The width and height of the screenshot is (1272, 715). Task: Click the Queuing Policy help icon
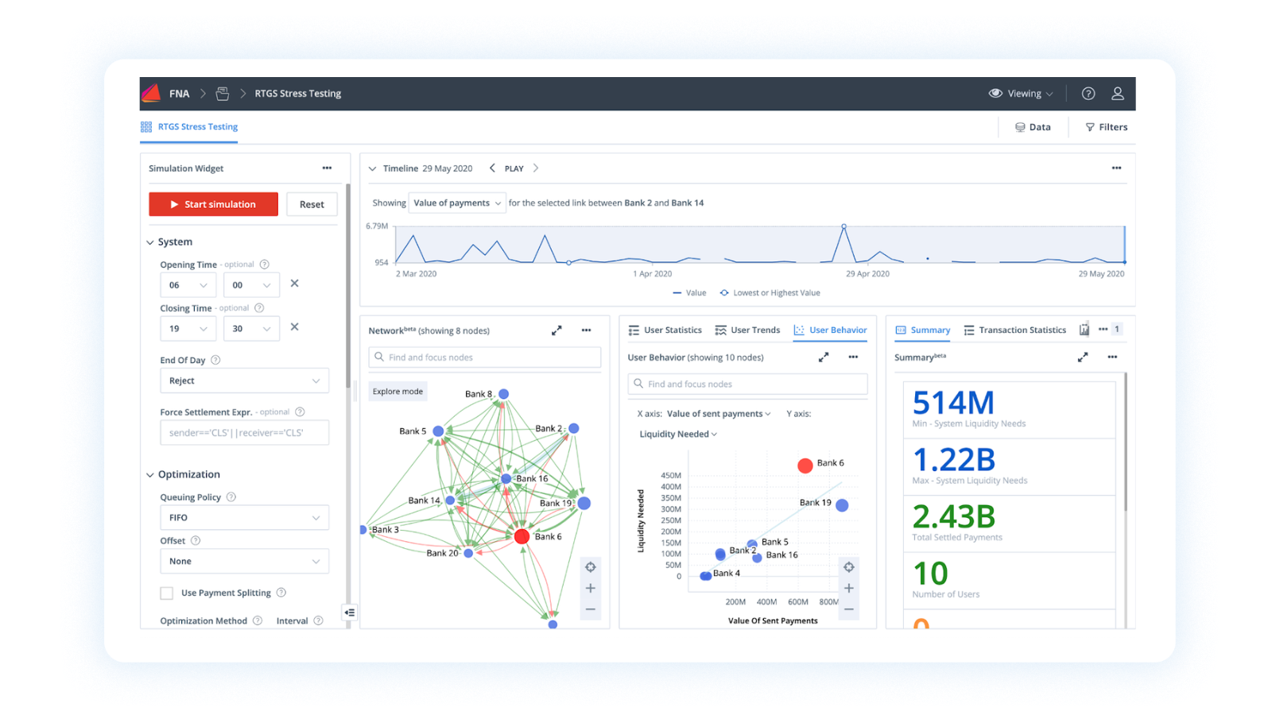coord(231,497)
